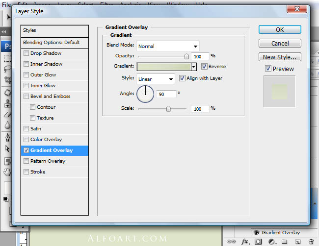Uncheck the Gradient Overlay checkbox
This screenshot has width=319, height=246.
pyautogui.click(x=26, y=150)
